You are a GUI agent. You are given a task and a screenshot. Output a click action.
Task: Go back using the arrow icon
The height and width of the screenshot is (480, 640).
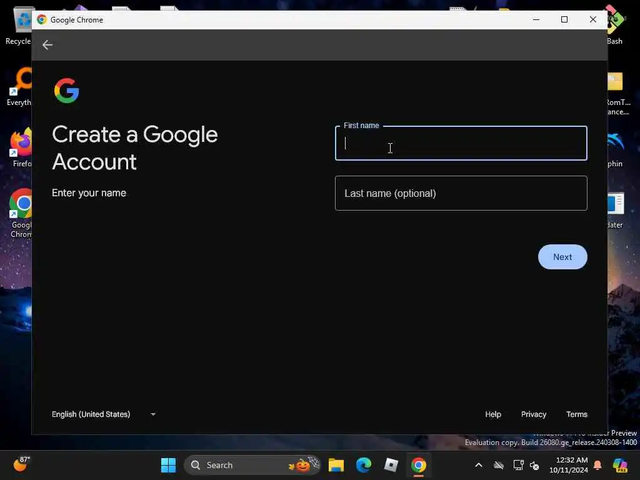(47, 45)
